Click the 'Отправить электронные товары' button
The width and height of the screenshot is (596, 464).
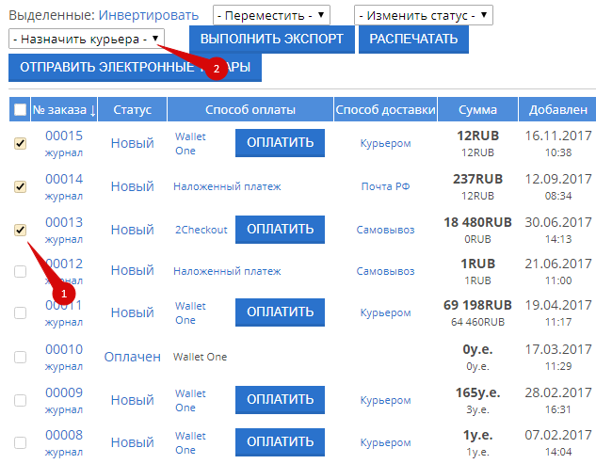point(135,68)
